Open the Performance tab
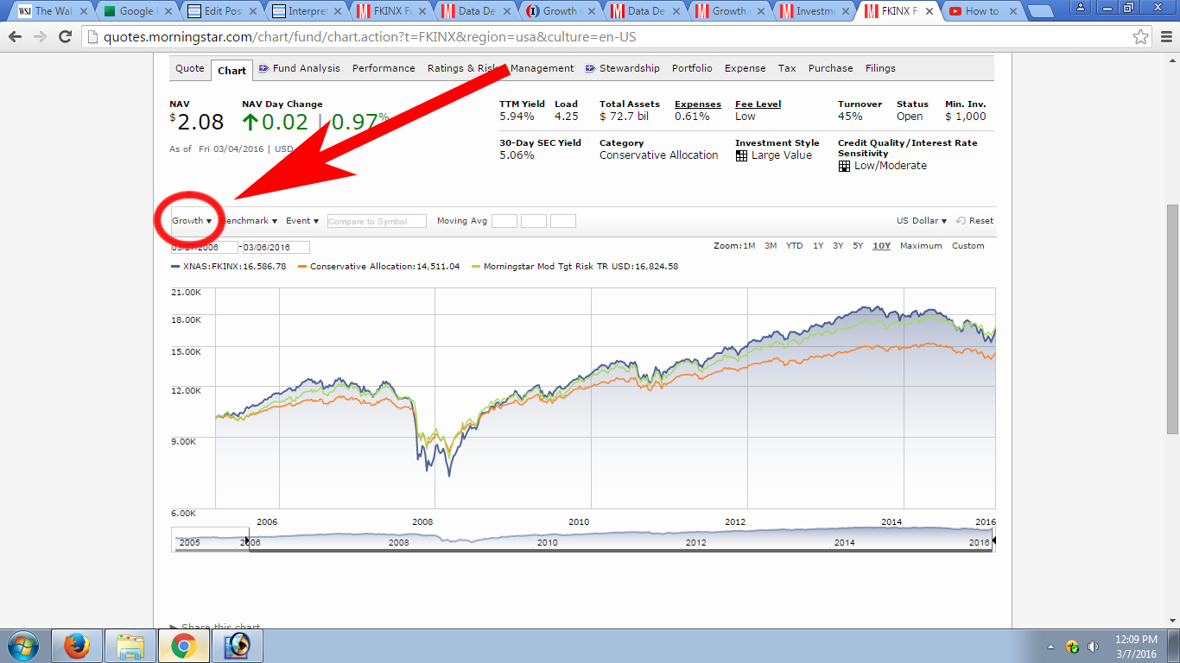The width and height of the screenshot is (1180, 663). tap(384, 68)
